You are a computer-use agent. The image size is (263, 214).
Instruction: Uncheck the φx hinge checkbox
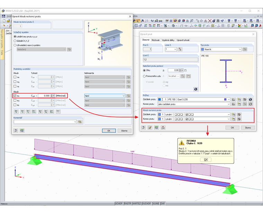pos(15,96)
